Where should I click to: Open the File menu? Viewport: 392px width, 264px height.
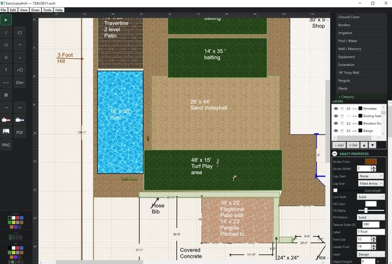3,10
